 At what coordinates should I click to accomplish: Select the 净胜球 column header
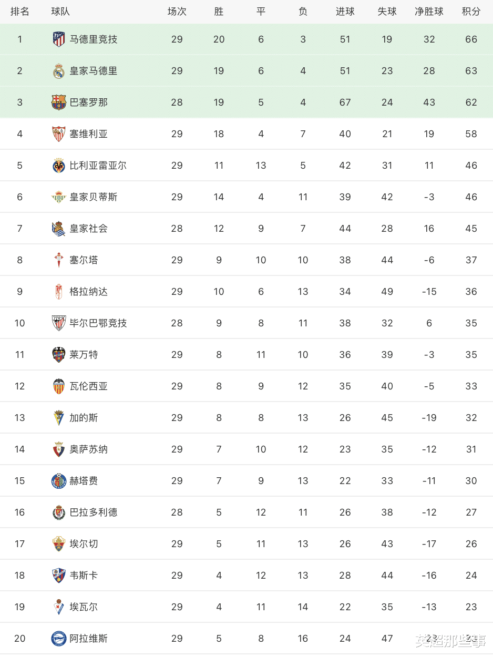click(429, 12)
